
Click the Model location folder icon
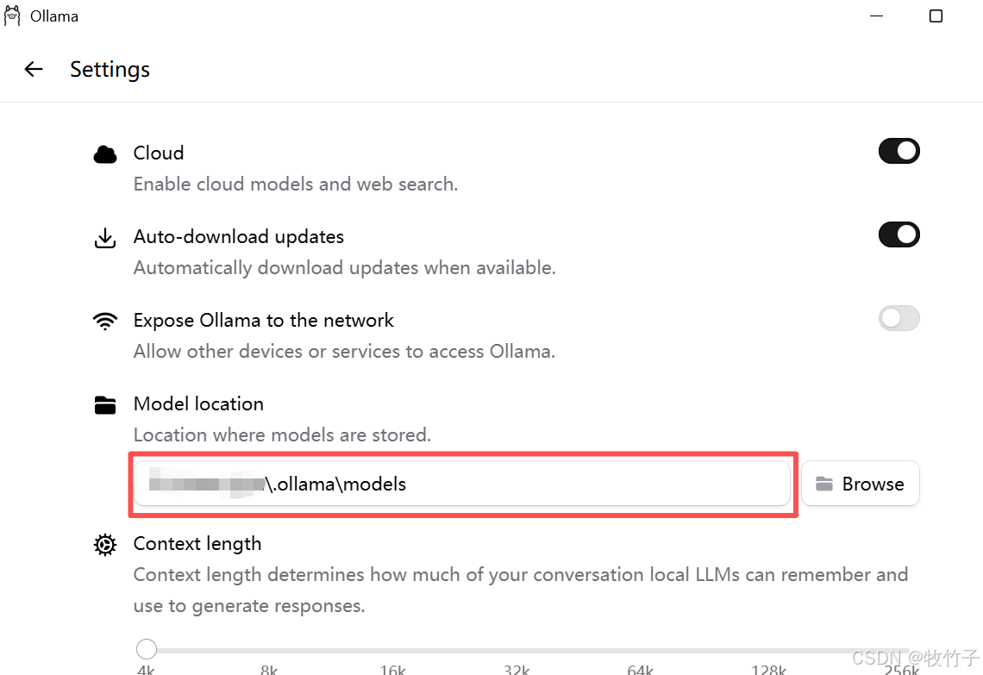pos(105,405)
